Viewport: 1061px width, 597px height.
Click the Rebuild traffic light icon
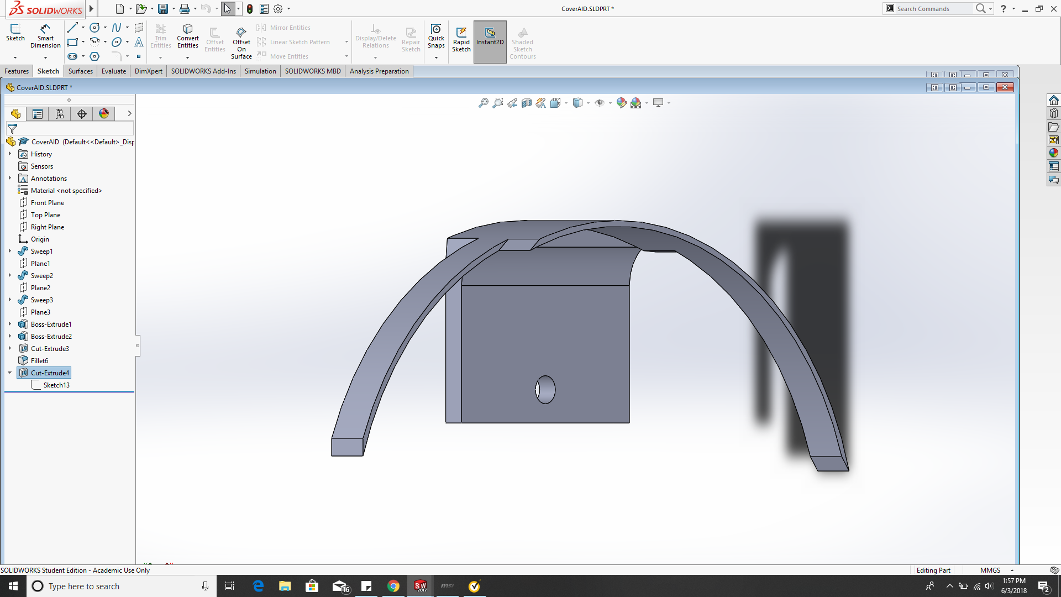250,9
